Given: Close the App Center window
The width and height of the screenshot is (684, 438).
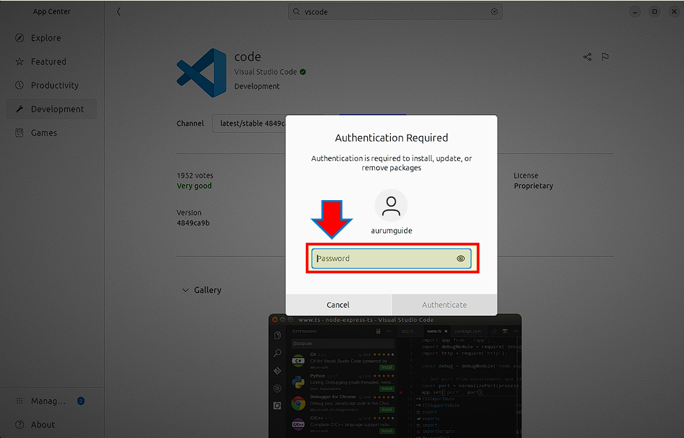Looking at the screenshot, I should point(674,12).
